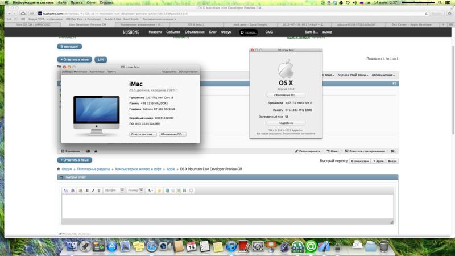The image size is (455, 256).
Task: Click Safari share button in toolbar
Action: click(32, 14)
